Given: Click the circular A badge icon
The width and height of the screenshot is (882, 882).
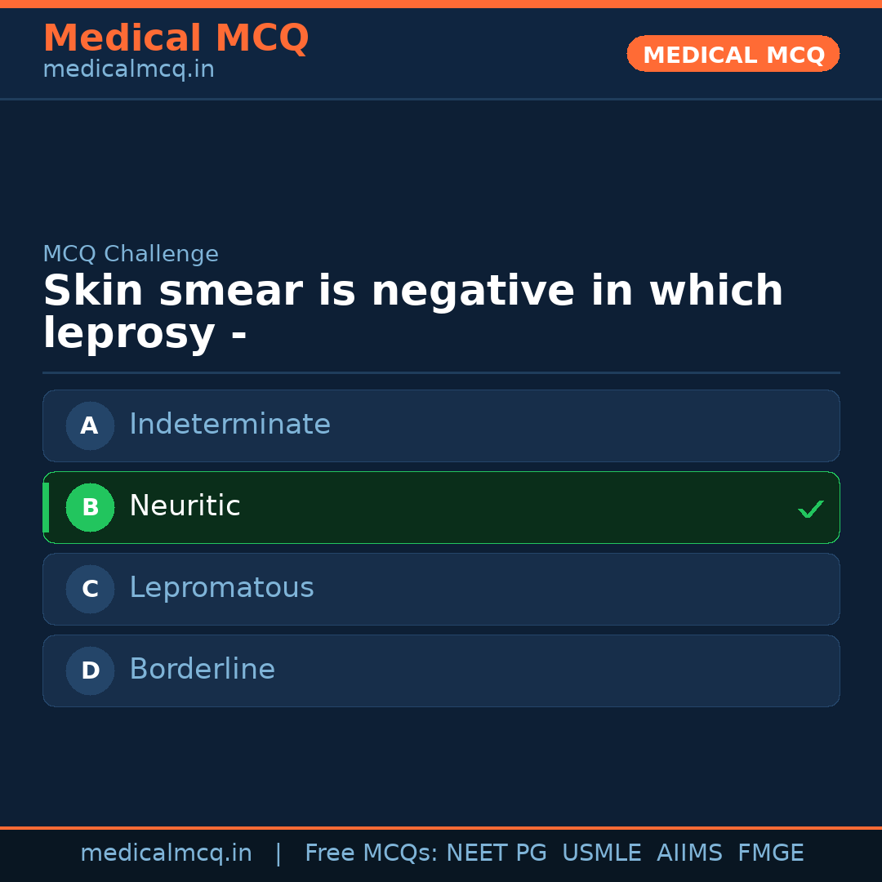Looking at the screenshot, I should coord(90,425).
